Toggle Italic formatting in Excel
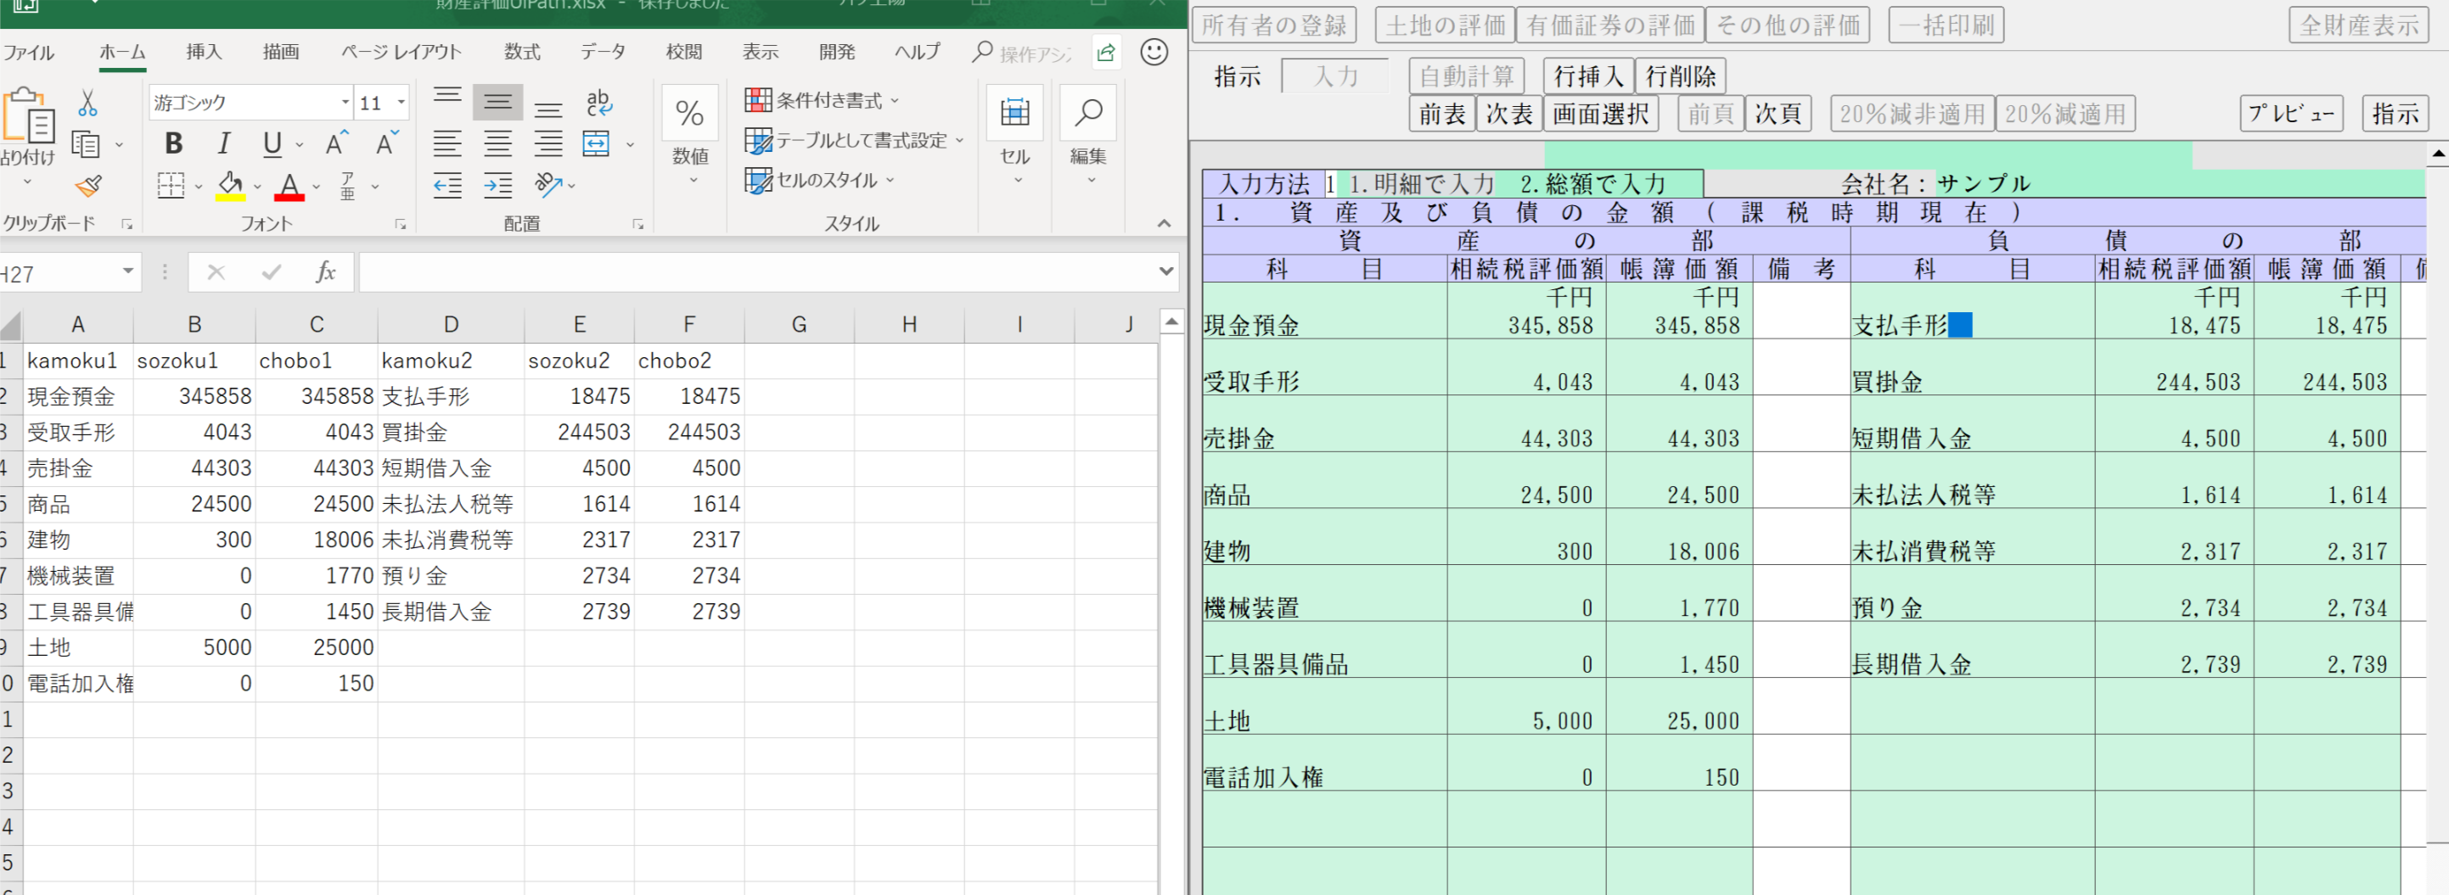The image size is (2449, 895). pyautogui.click(x=223, y=143)
